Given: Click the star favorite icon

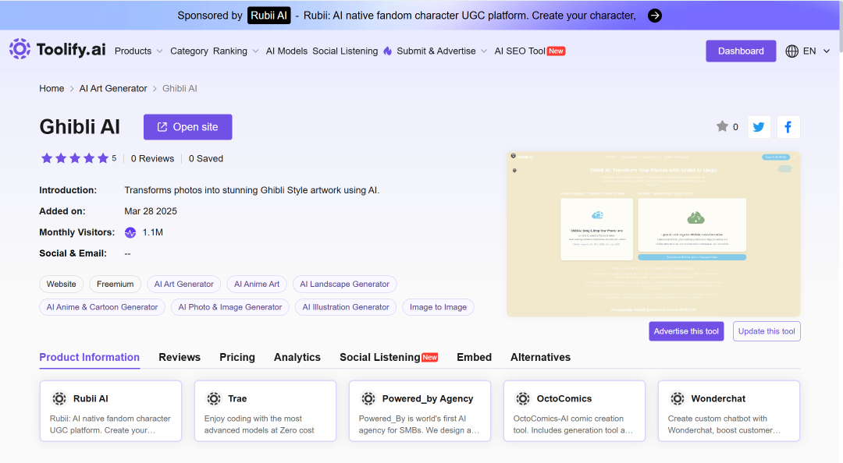Looking at the screenshot, I should click(722, 126).
